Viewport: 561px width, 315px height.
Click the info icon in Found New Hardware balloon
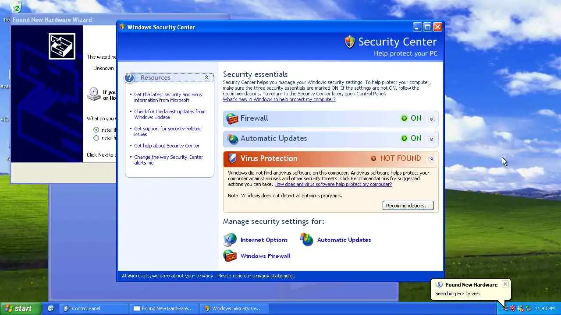click(x=439, y=285)
